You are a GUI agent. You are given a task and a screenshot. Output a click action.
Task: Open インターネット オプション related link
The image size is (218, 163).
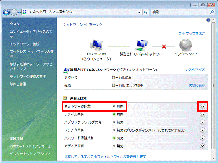pyautogui.click(x=30, y=153)
